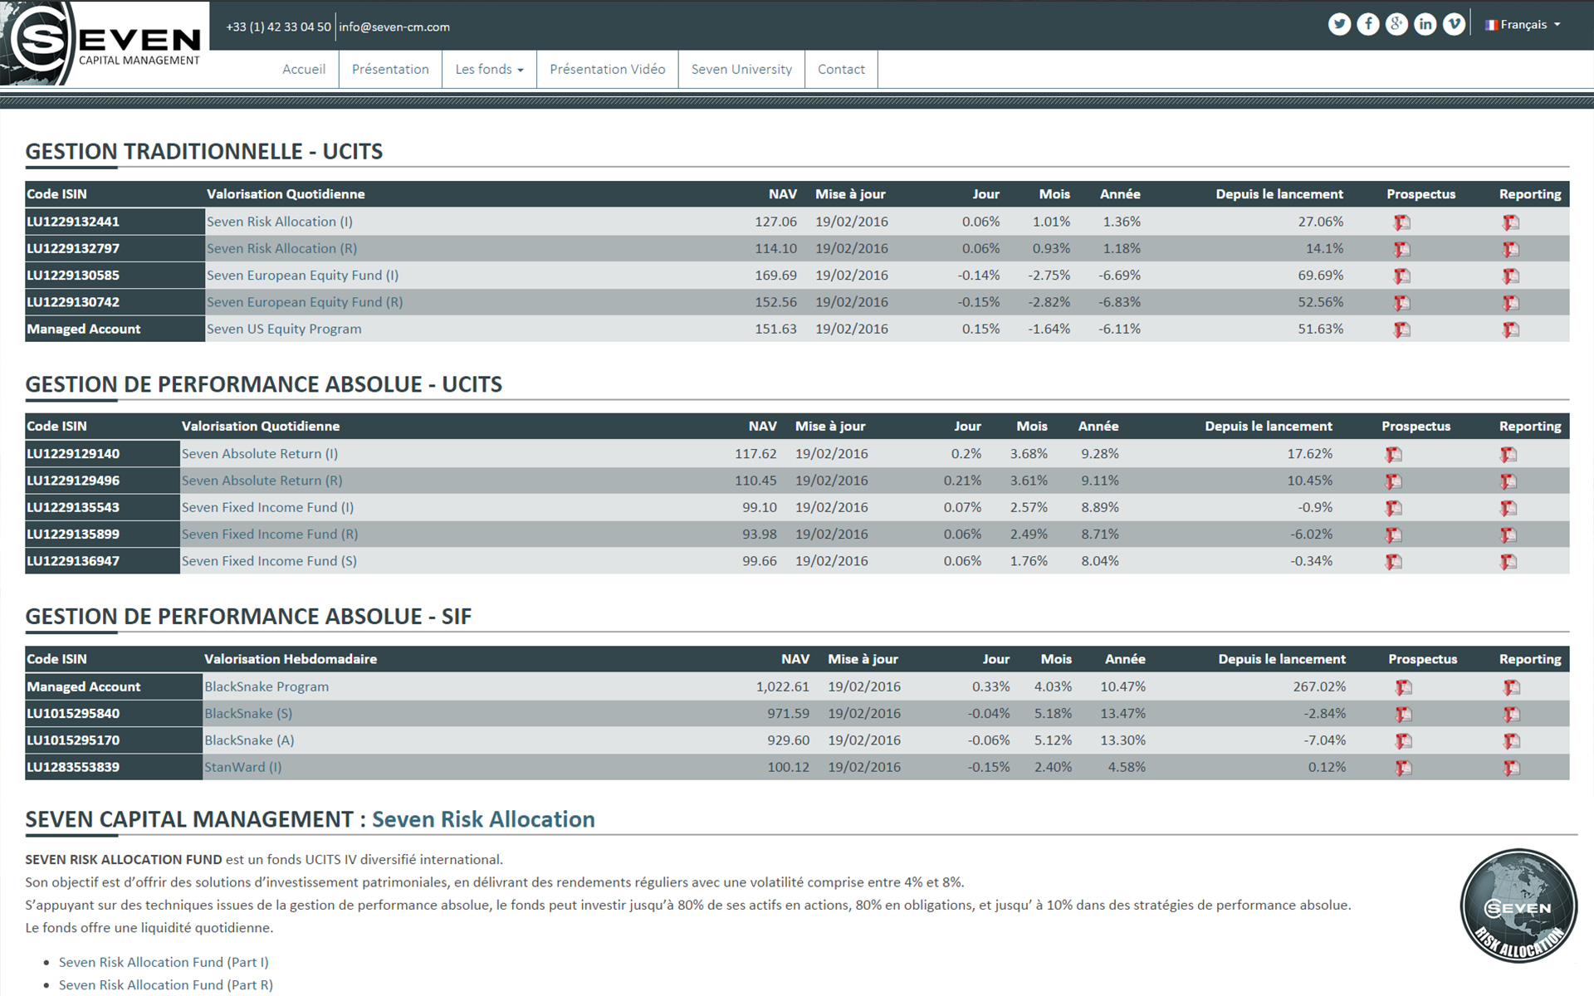Open the BlackSnake (S) fund link
The image size is (1594, 996).
coord(248,713)
